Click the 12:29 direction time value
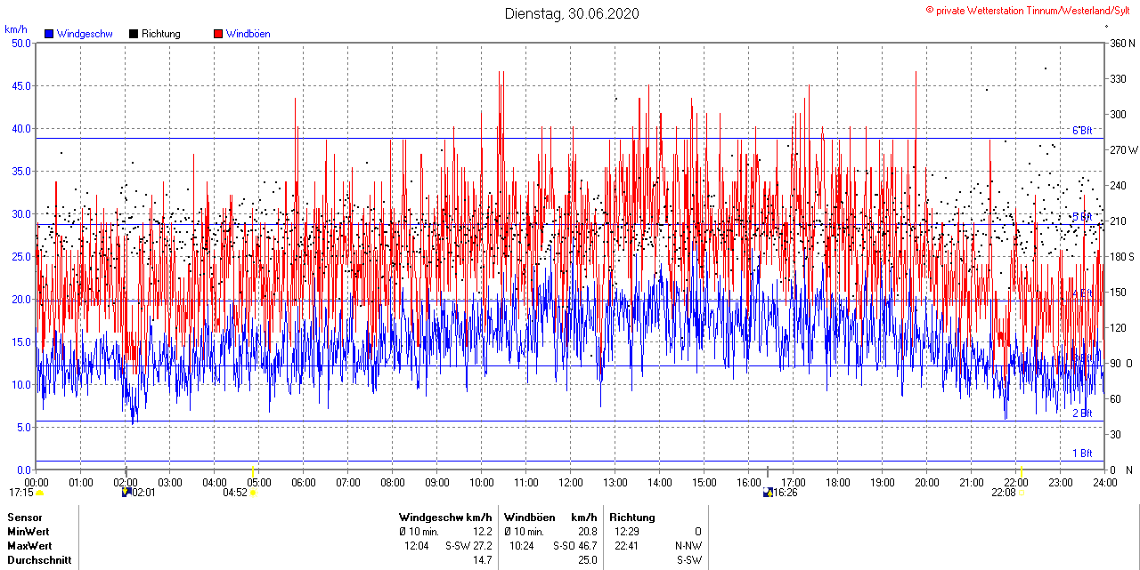 click(627, 532)
